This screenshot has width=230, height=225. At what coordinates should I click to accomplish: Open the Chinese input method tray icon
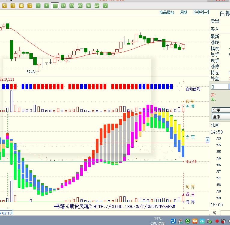195,221
